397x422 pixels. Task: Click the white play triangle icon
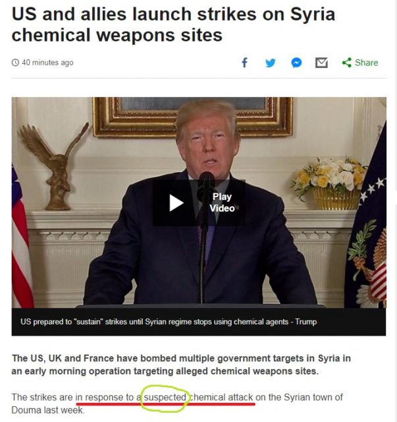[176, 203]
